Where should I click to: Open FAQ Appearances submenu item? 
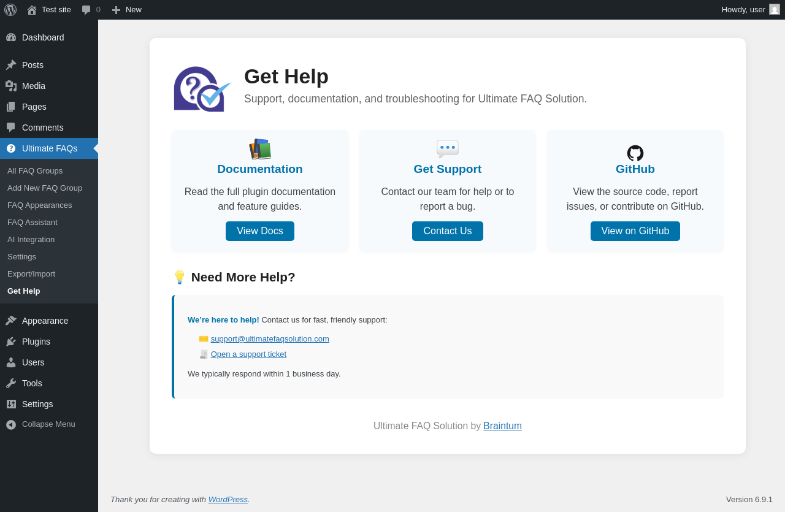[49, 205]
